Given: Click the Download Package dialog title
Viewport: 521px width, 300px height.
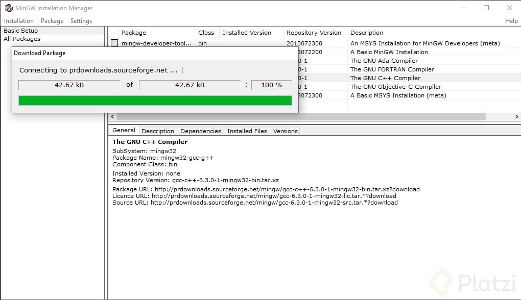Looking at the screenshot, I should [x=39, y=53].
